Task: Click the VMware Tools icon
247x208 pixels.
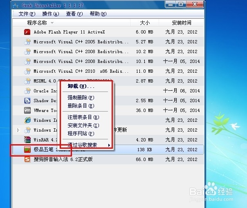Action: (27, 110)
